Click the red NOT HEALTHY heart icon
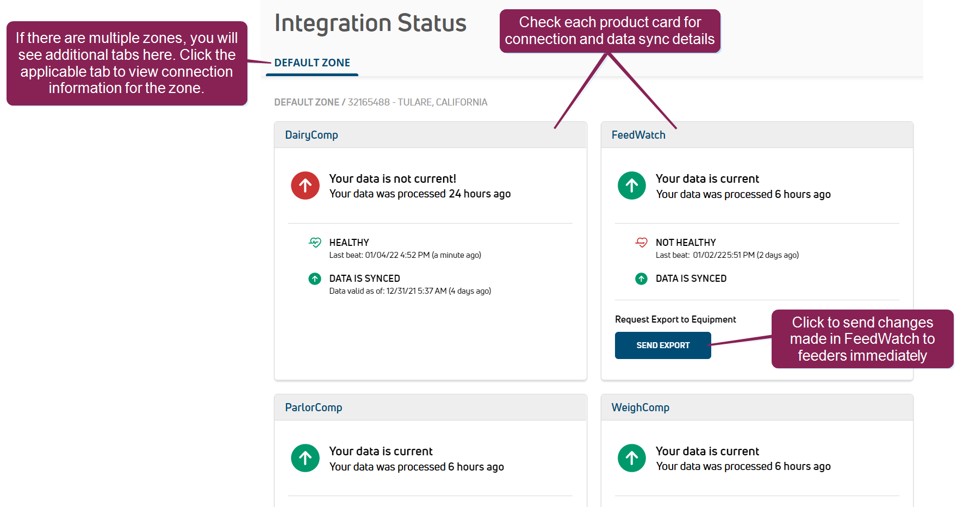The height and width of the screenshot is (507, 963). point(641,243)
